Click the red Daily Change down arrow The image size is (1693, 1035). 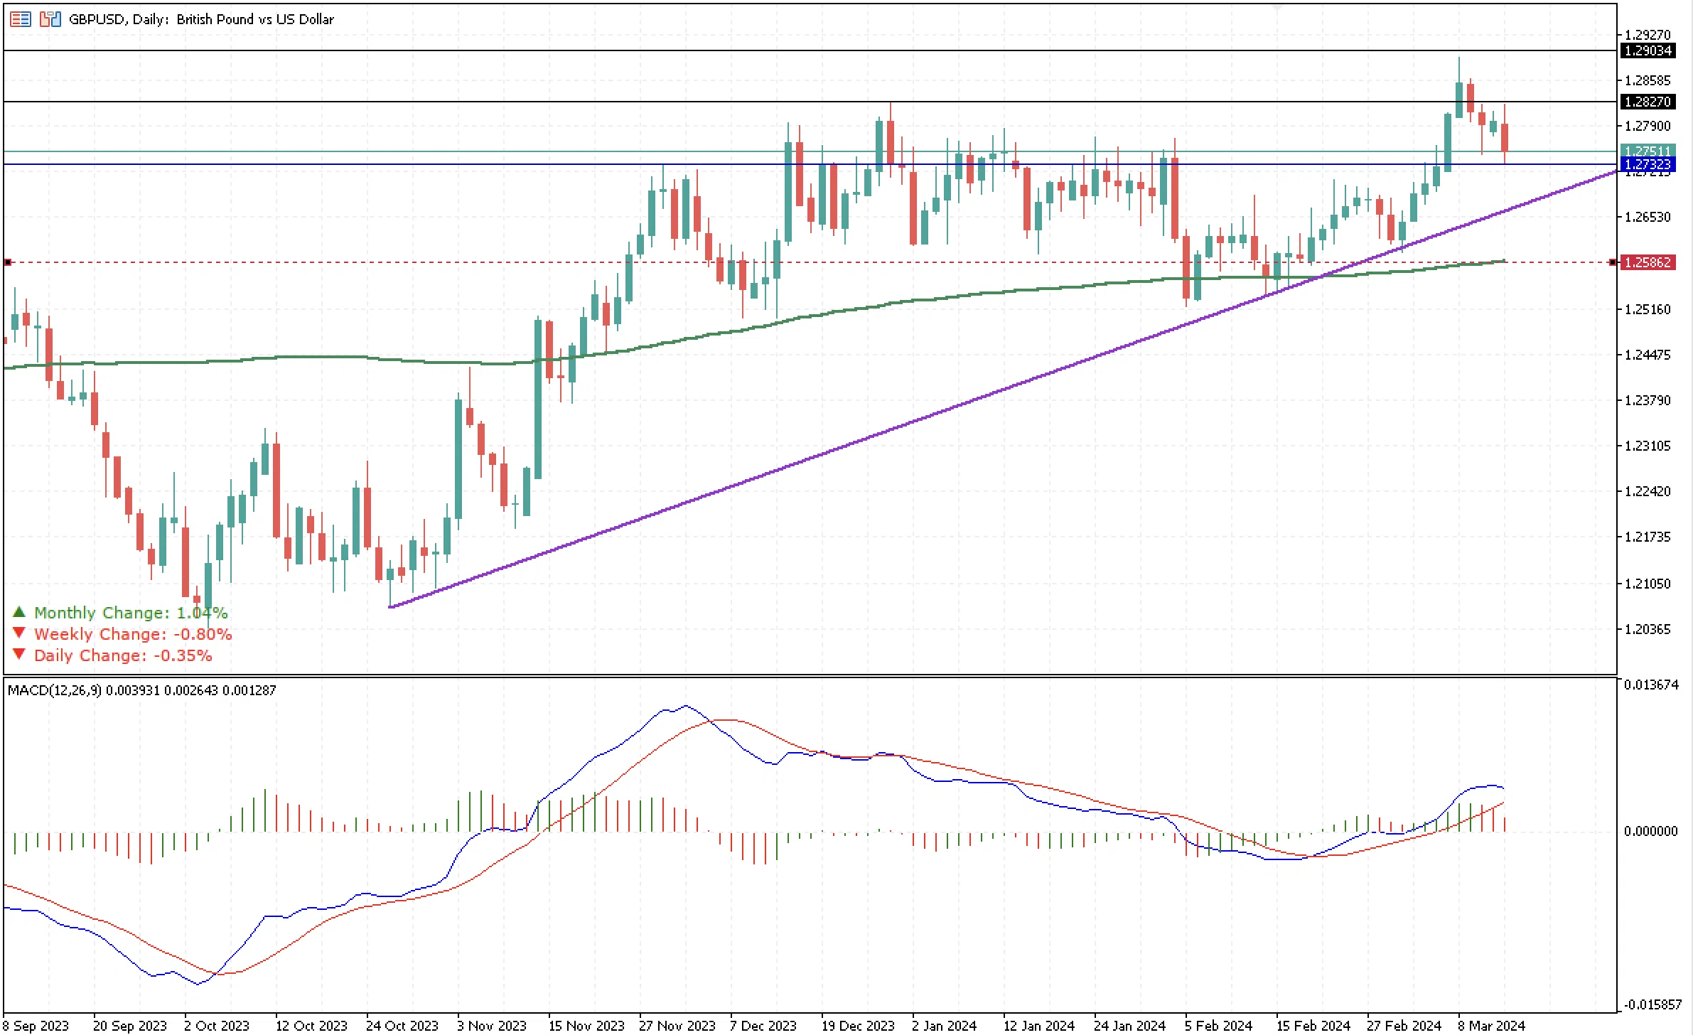pos(19,654)
